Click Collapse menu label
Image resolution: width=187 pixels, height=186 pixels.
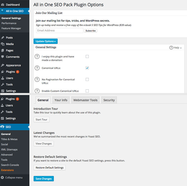pyautogui.click(x=14, y=178)
